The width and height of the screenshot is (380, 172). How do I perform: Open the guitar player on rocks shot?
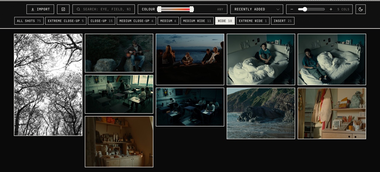pyautogui.click(x=119, y=53)
